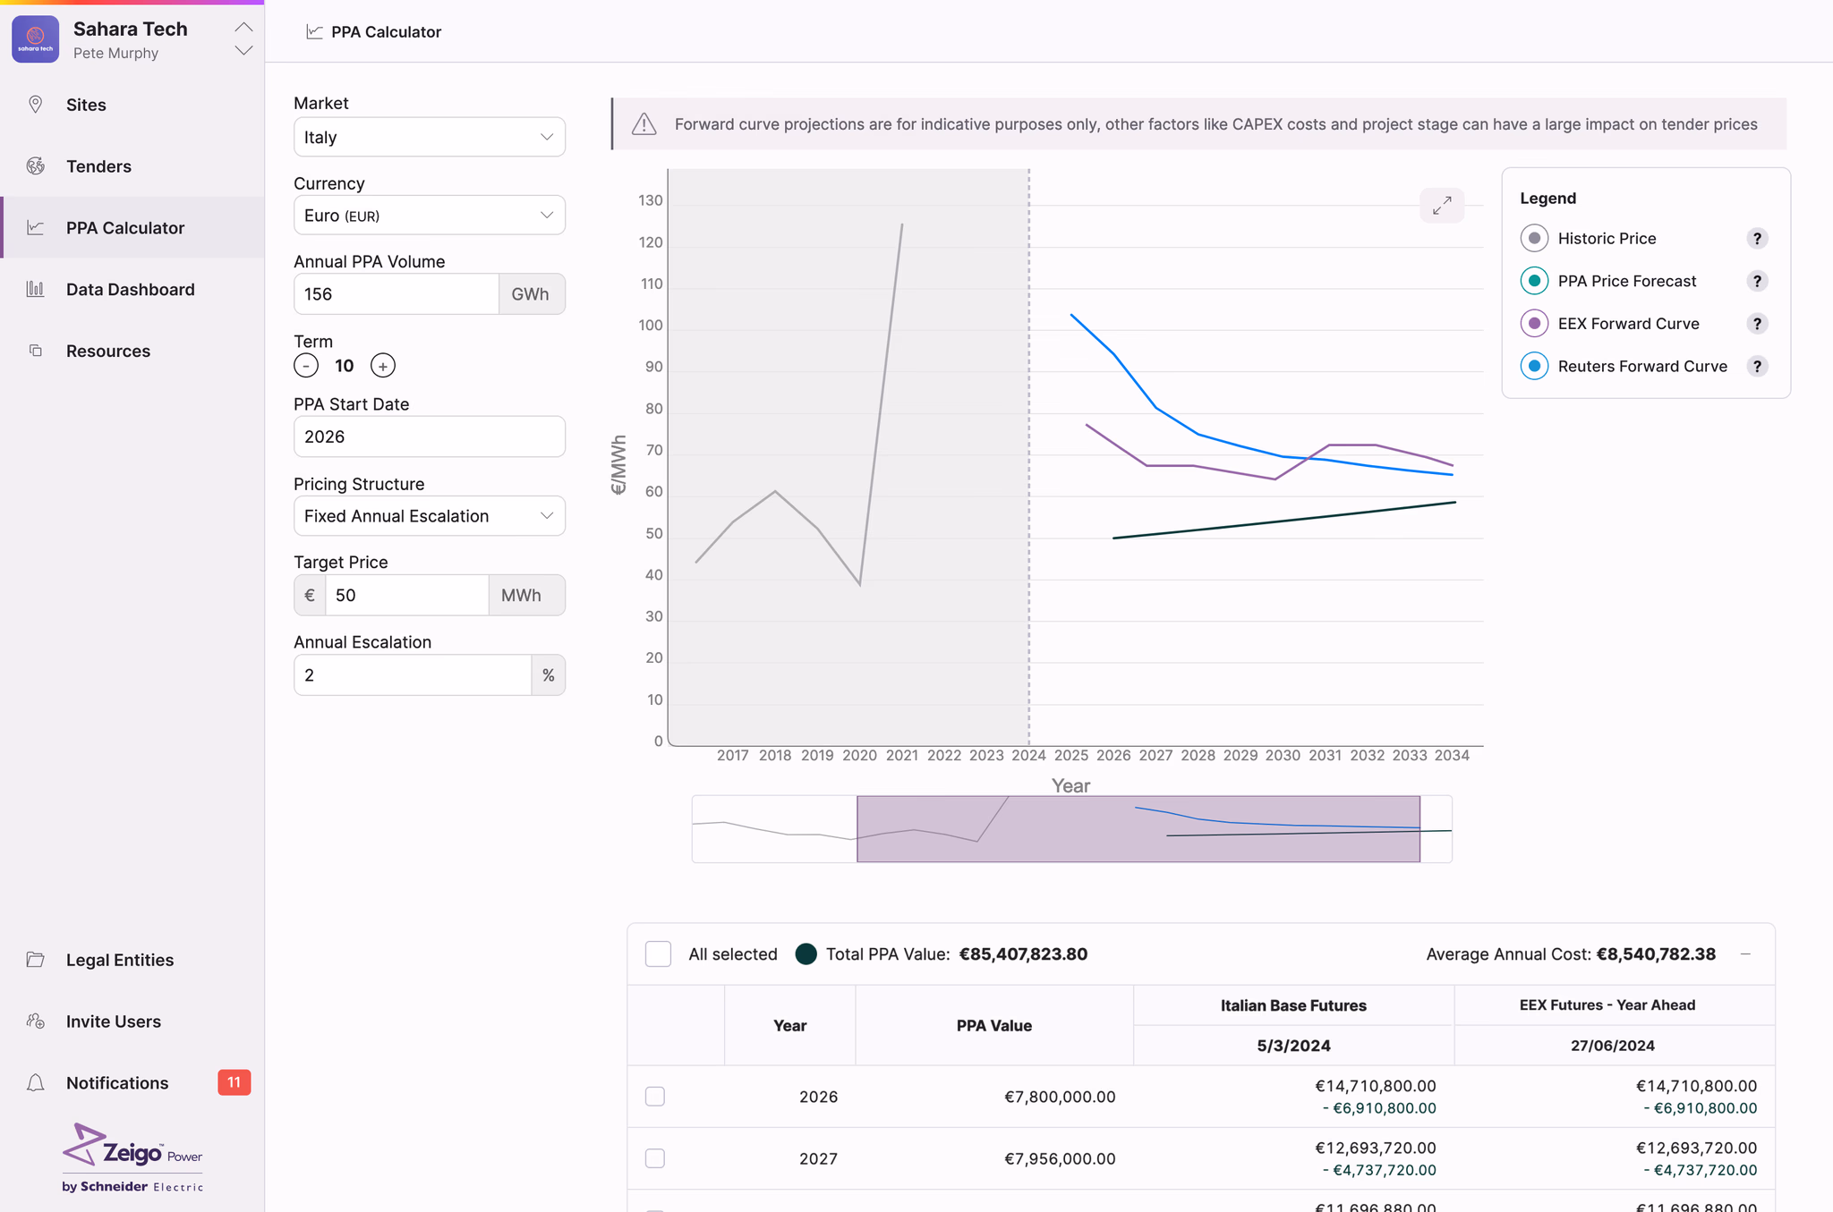Go to Tenders in the sidebar
Screen dimensions: 1833x1212
pos(132,166)
